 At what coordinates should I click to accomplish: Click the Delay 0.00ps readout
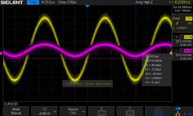67,2
